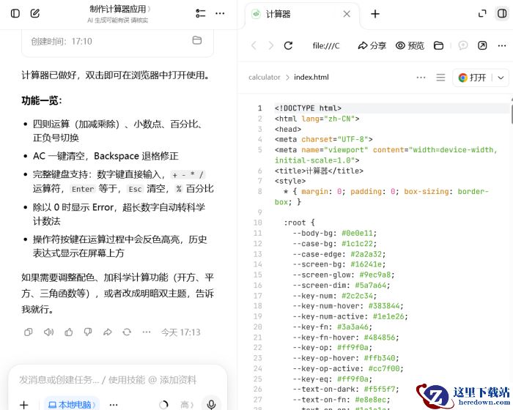
Task: Click the file:///C address field
Action: (326, 46)
